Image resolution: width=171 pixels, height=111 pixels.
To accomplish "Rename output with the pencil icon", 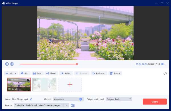I will pyautogui.click(x=31, y=99).
